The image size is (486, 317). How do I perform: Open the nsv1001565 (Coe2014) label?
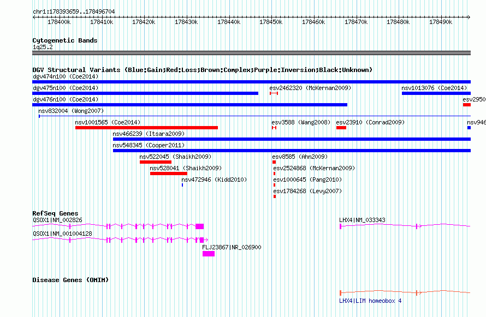[108, 122]
